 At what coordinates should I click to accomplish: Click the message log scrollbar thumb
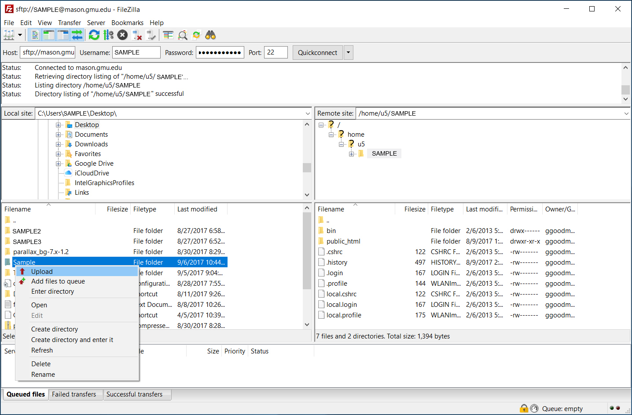(x=625, y=90)
